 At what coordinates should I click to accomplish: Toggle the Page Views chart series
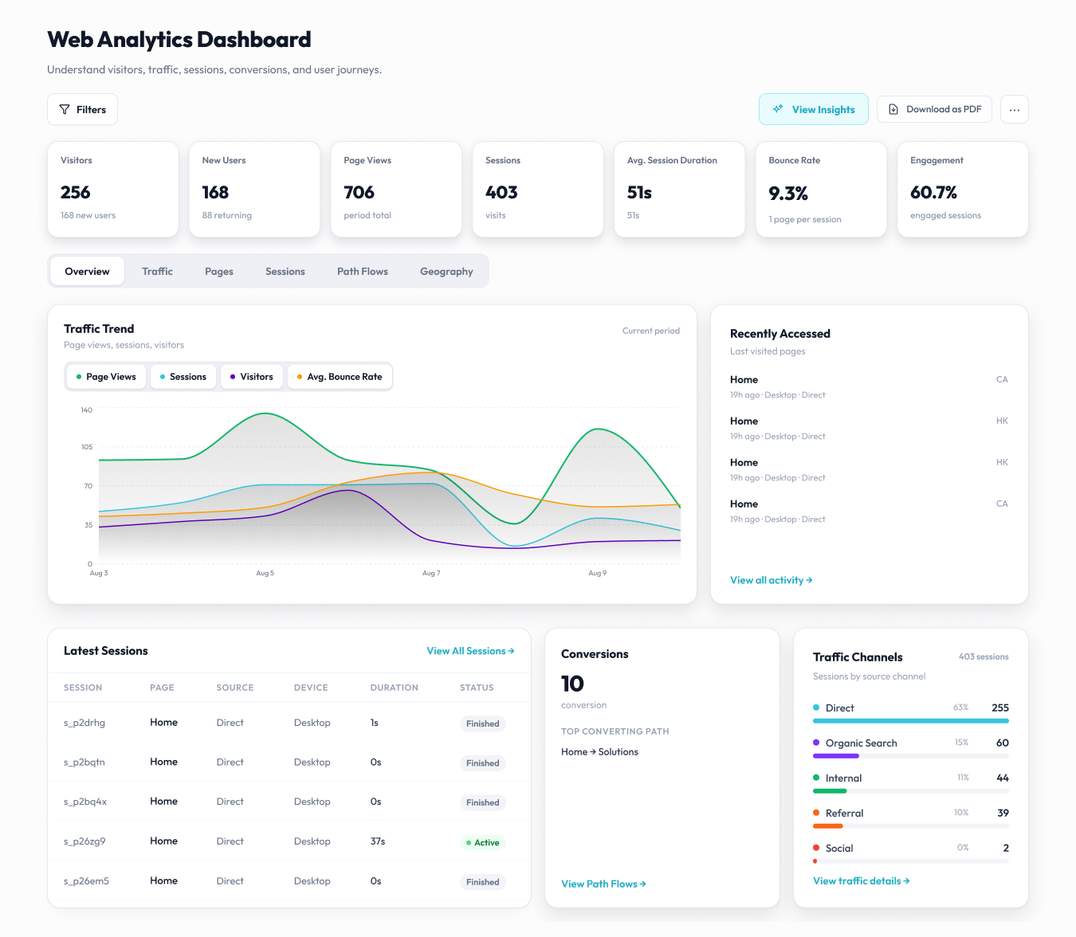pos(106,376)
